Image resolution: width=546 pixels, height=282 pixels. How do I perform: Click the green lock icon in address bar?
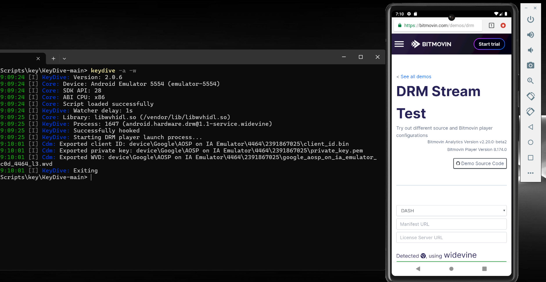click(400, 26)
